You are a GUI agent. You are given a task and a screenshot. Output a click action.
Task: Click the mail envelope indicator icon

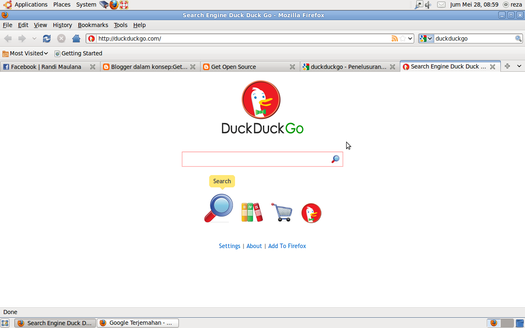(x=441, y=5)
